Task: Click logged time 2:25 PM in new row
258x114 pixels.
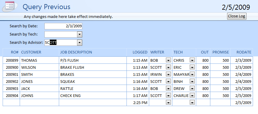Action: coord(138,103)
